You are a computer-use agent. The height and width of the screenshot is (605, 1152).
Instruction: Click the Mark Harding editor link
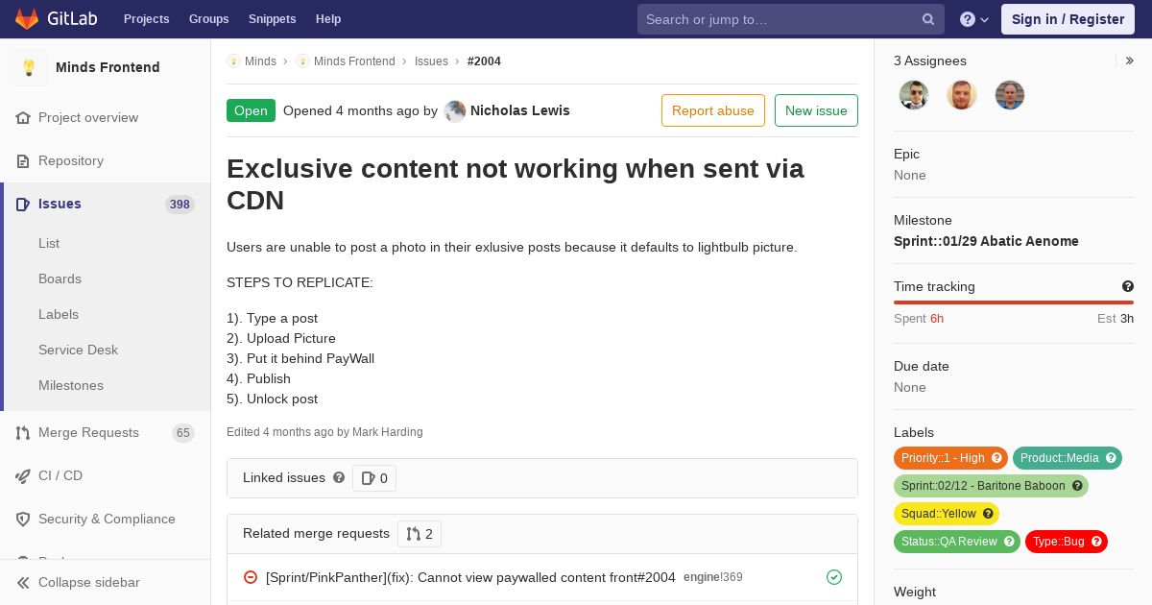pos(388,432)
